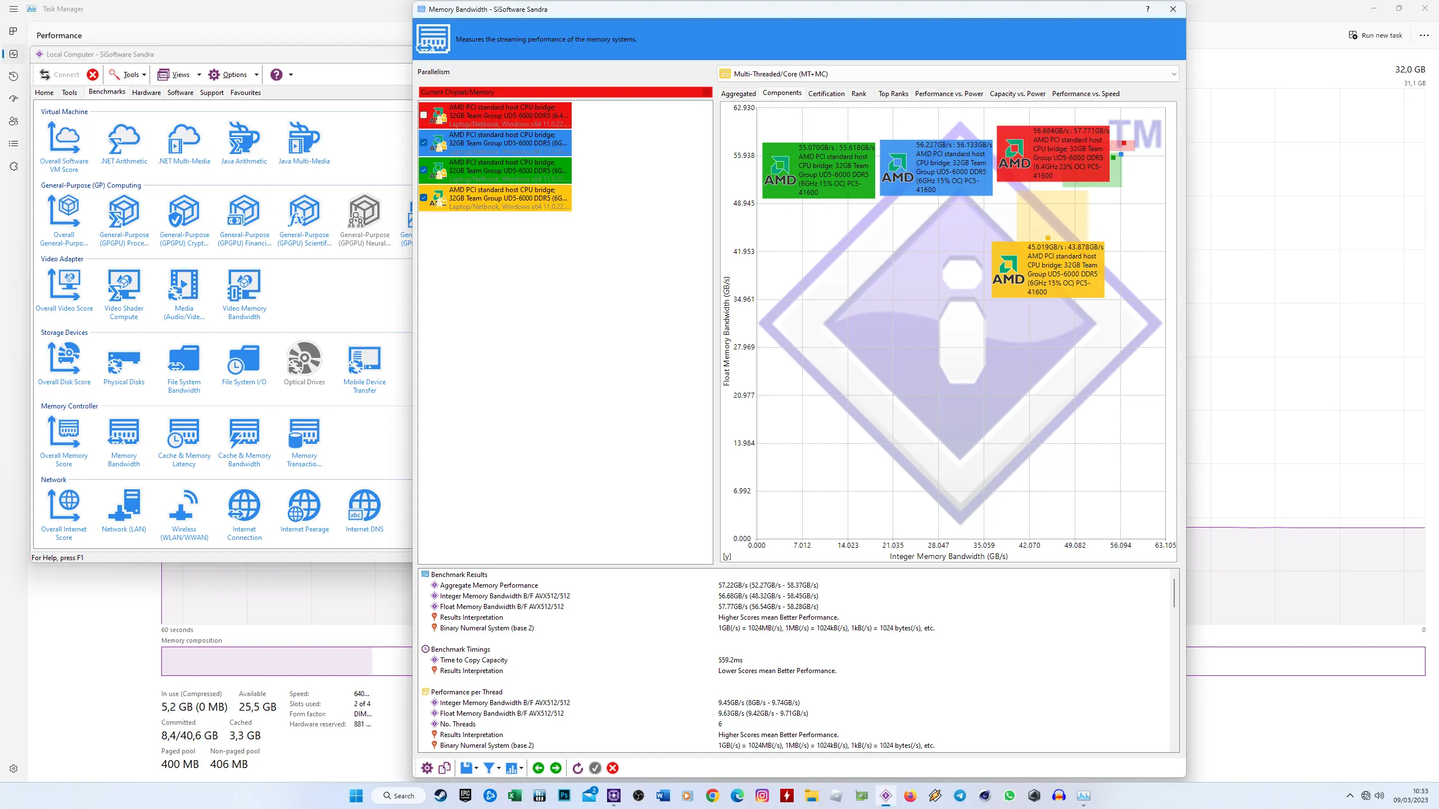Expand the Tools dropdown arrow
This screenshot has width=1439, height=809.
144,75
